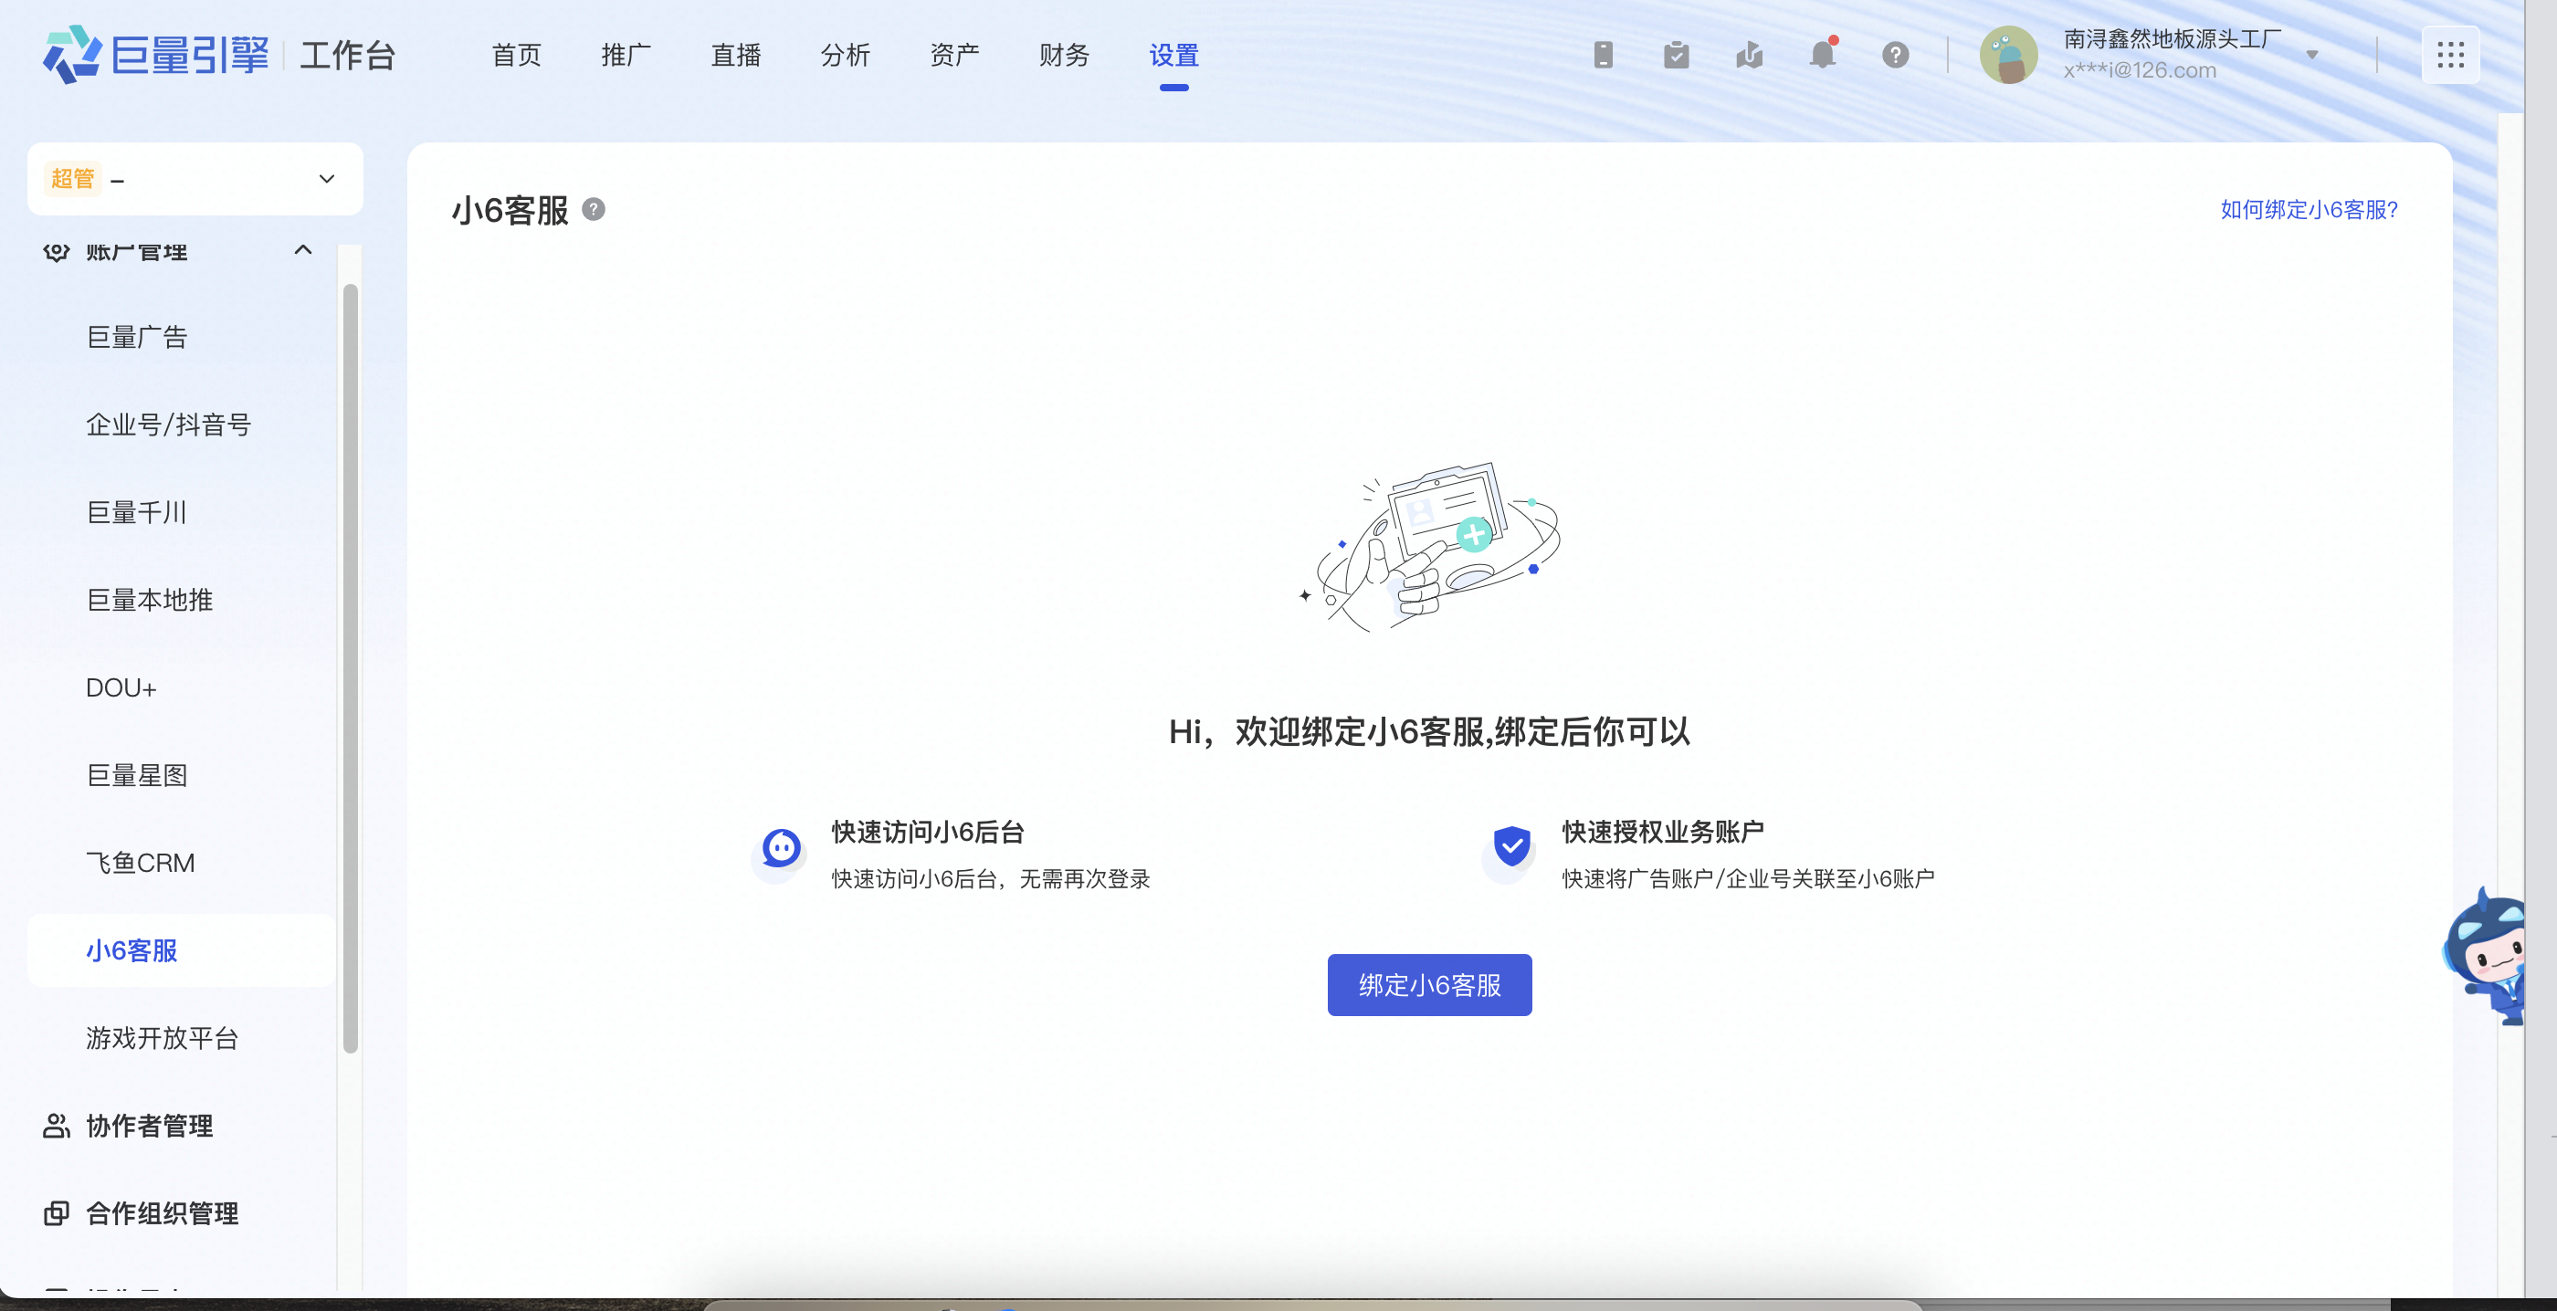Open 协作者管理 in the sidebar
The image size is (2557, 1311).
point(149,1126)
